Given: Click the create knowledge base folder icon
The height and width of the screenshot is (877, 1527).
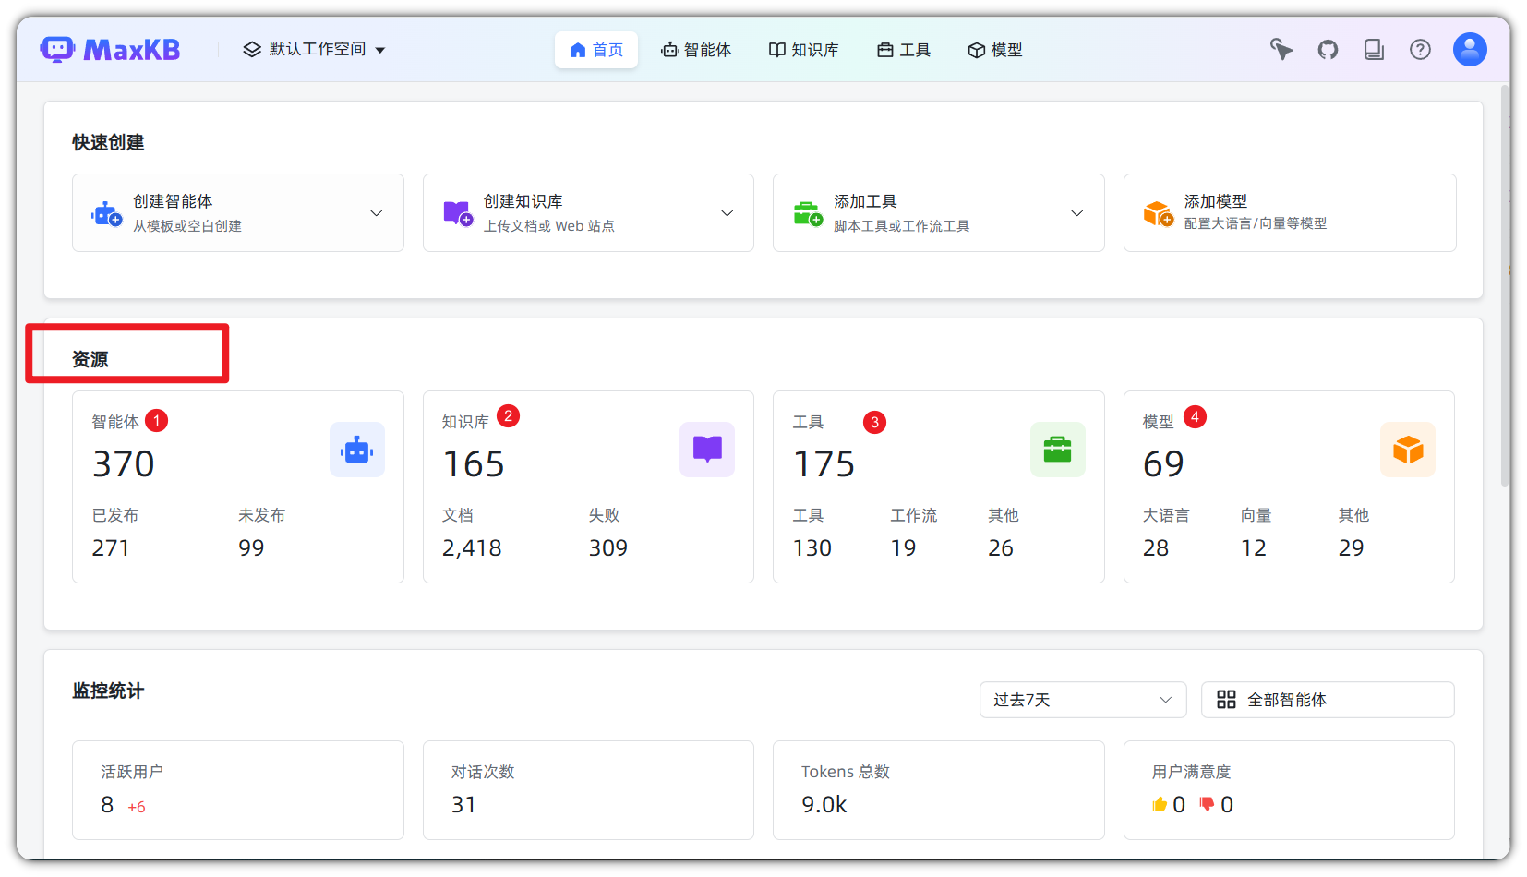Looking at the screenshot, I should pyautogui.click(x=458, y=214).
